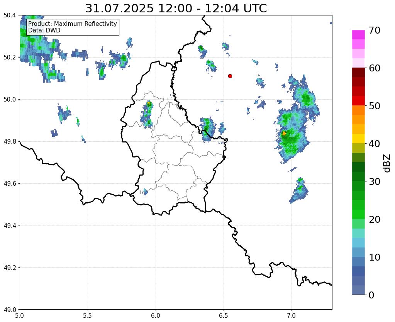Viewport: 395px width, 322px height.
Task: Click the dark maroon colorbar swatch below 60
Action: tap(358, 72)
